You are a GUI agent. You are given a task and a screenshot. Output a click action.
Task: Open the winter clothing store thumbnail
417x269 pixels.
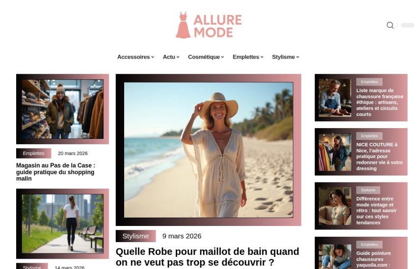pos(62,109)
